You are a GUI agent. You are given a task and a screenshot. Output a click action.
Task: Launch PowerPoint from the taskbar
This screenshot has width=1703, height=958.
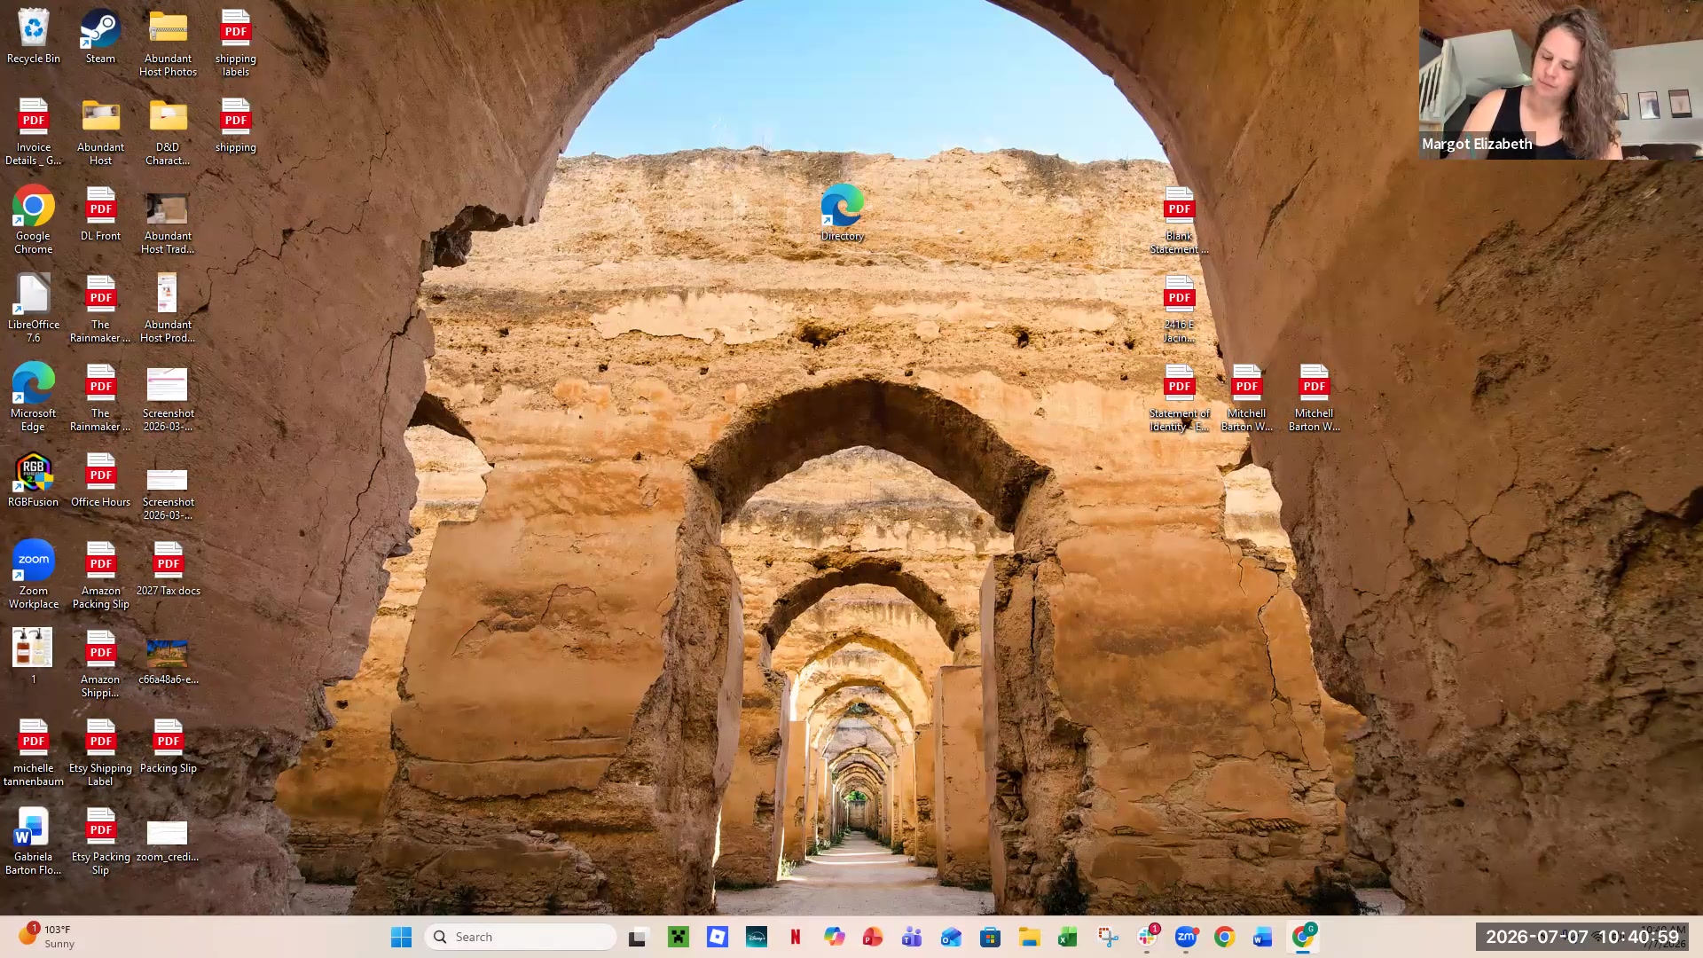click(x=873, y=937)
